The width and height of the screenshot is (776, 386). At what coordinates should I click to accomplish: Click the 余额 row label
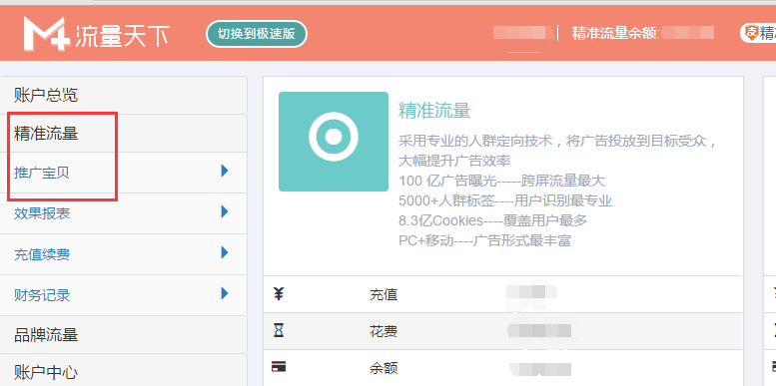(x=384, y=368)
